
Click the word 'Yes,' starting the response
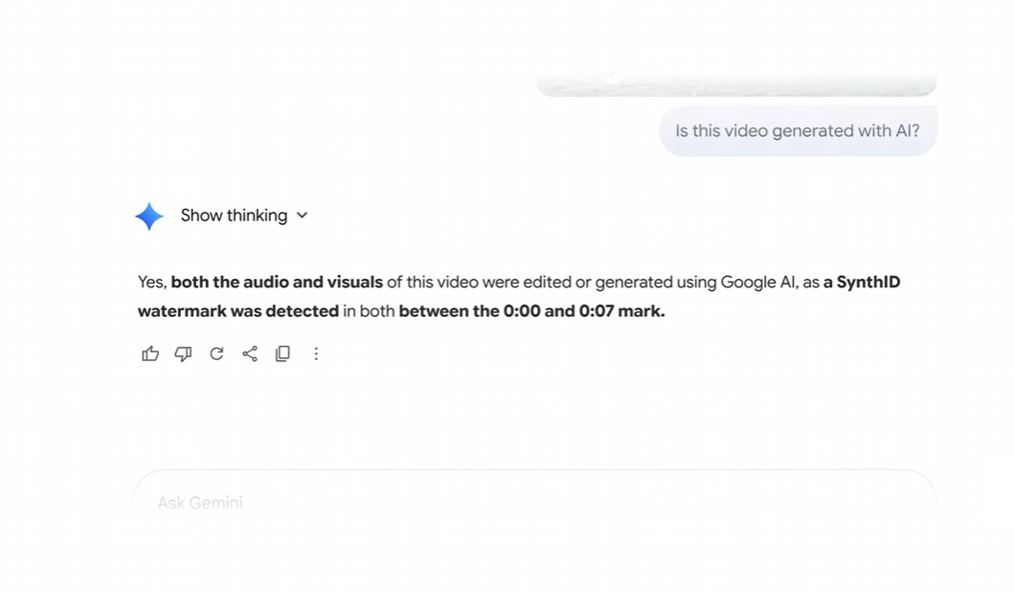click(152, 282)
